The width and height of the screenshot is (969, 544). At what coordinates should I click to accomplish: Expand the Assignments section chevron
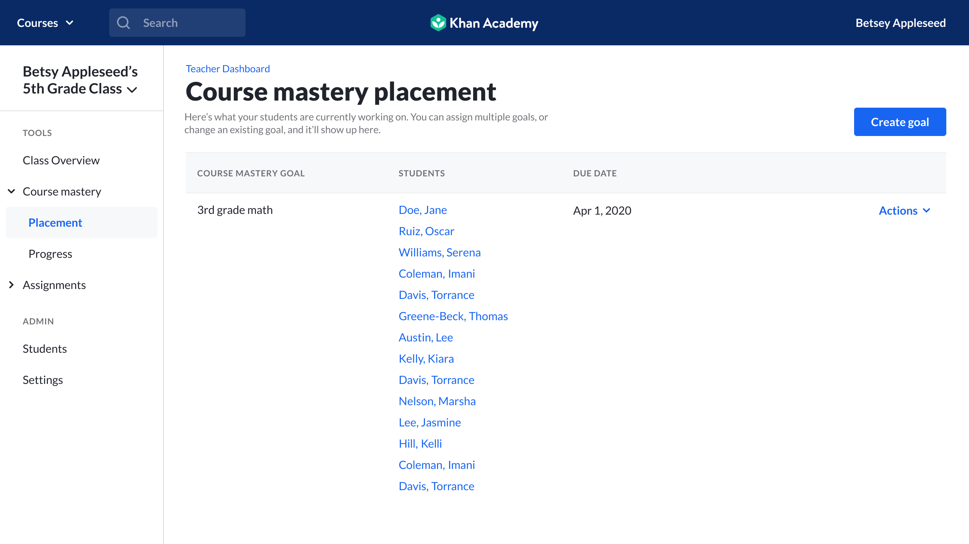click(11, 285)
